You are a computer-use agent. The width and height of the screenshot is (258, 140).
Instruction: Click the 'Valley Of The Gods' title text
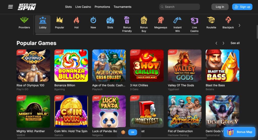point(181,85)
